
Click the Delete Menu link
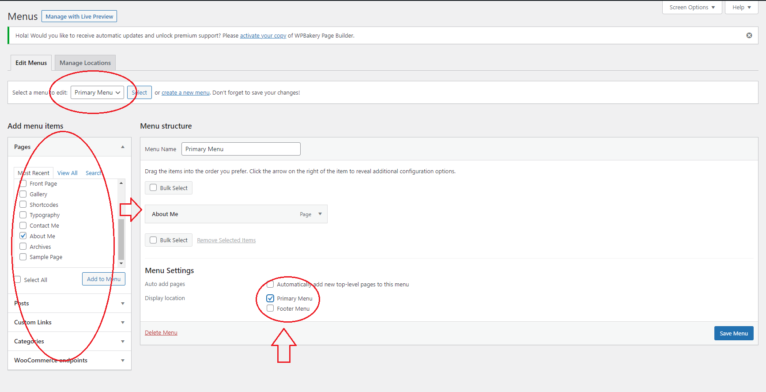click(x=161, y=333)
